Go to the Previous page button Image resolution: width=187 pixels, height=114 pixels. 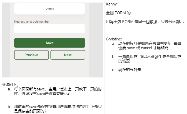coord(31,55)
